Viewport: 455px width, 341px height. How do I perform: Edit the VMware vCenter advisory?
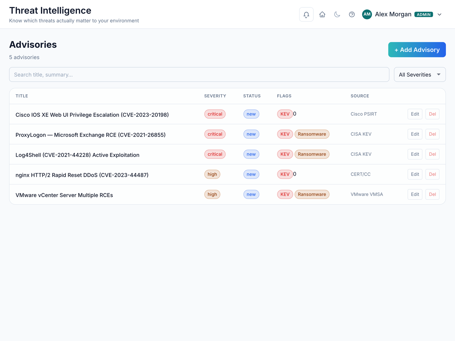(x=415, y=194)
